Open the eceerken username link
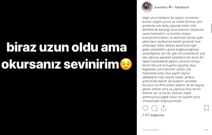This screenshot has height=135, width=212. tap(161, 7)
